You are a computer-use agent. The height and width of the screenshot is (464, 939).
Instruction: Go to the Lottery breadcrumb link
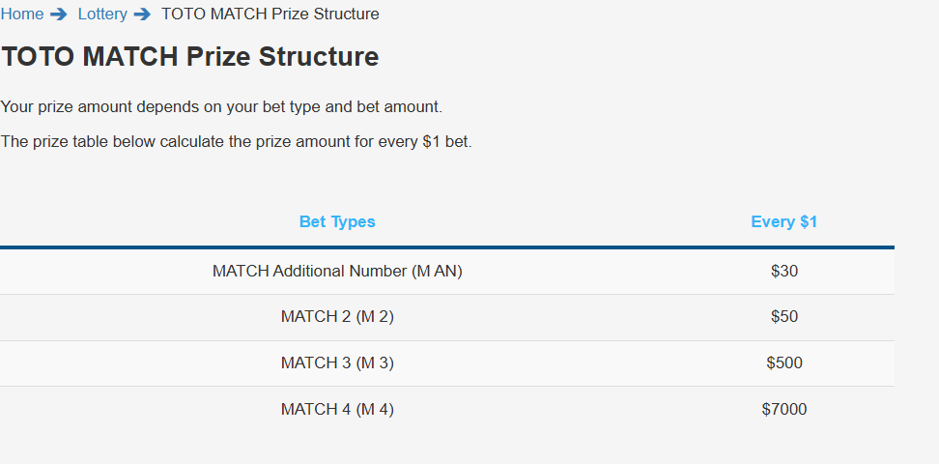(x=102, y=14)
